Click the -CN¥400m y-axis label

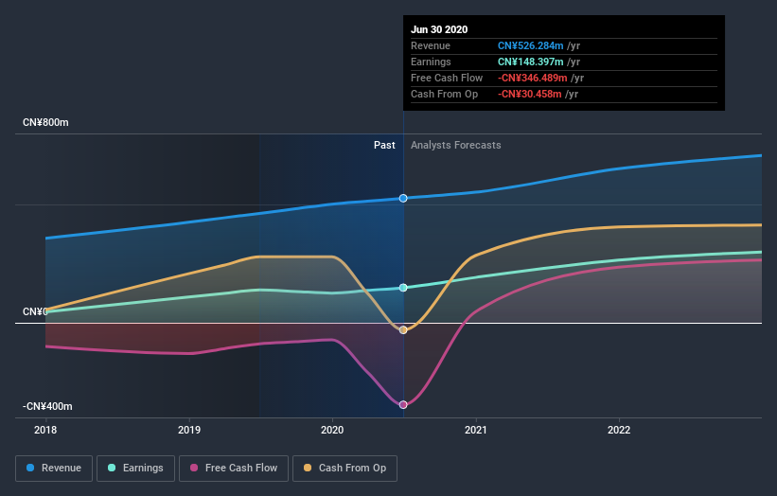[47, 406]
